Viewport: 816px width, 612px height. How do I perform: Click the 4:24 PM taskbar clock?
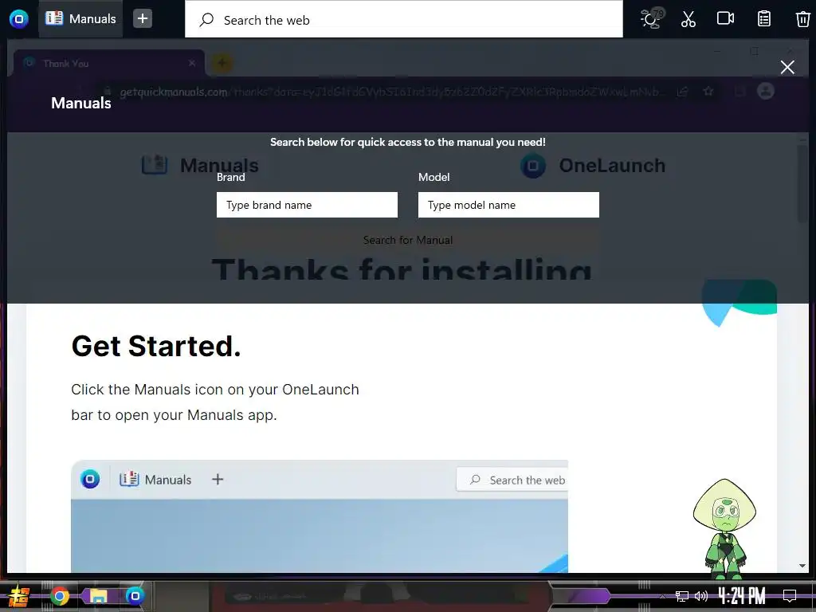pos(742,596)
